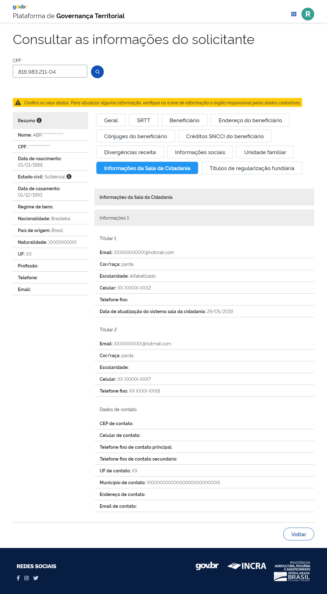327x594 pixels.
Task: Open the Facebook social link icon
Action: click(18, 578)
